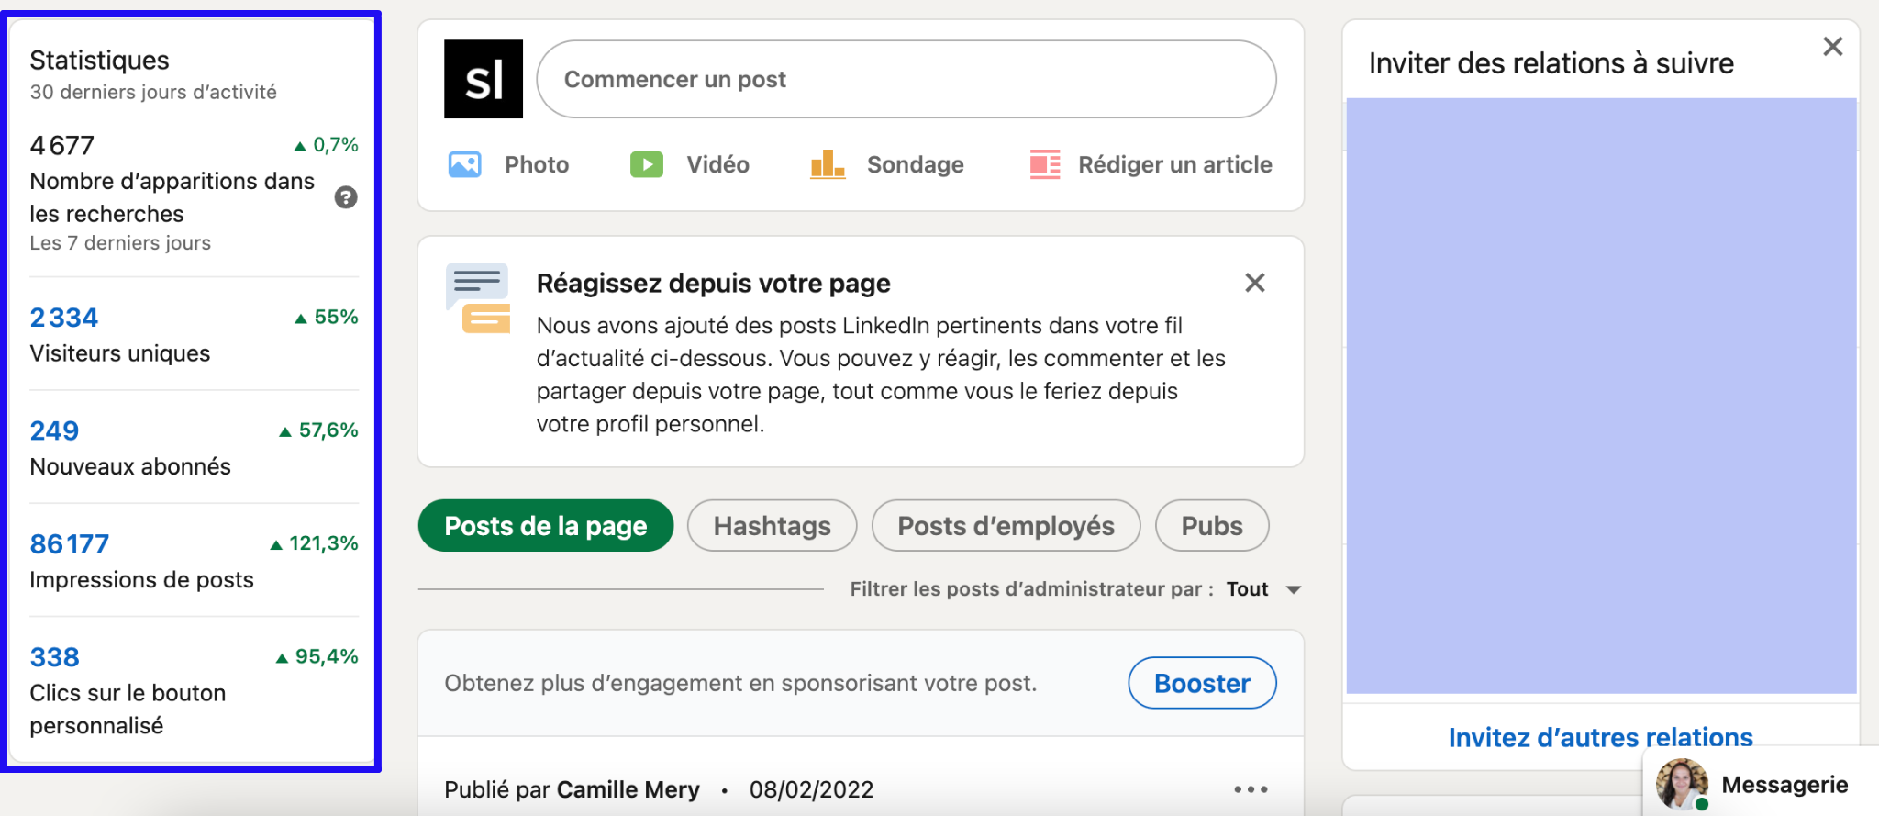Click the post date 08/02/2022
Screen dimensions: 1879x816
point(811,789)
